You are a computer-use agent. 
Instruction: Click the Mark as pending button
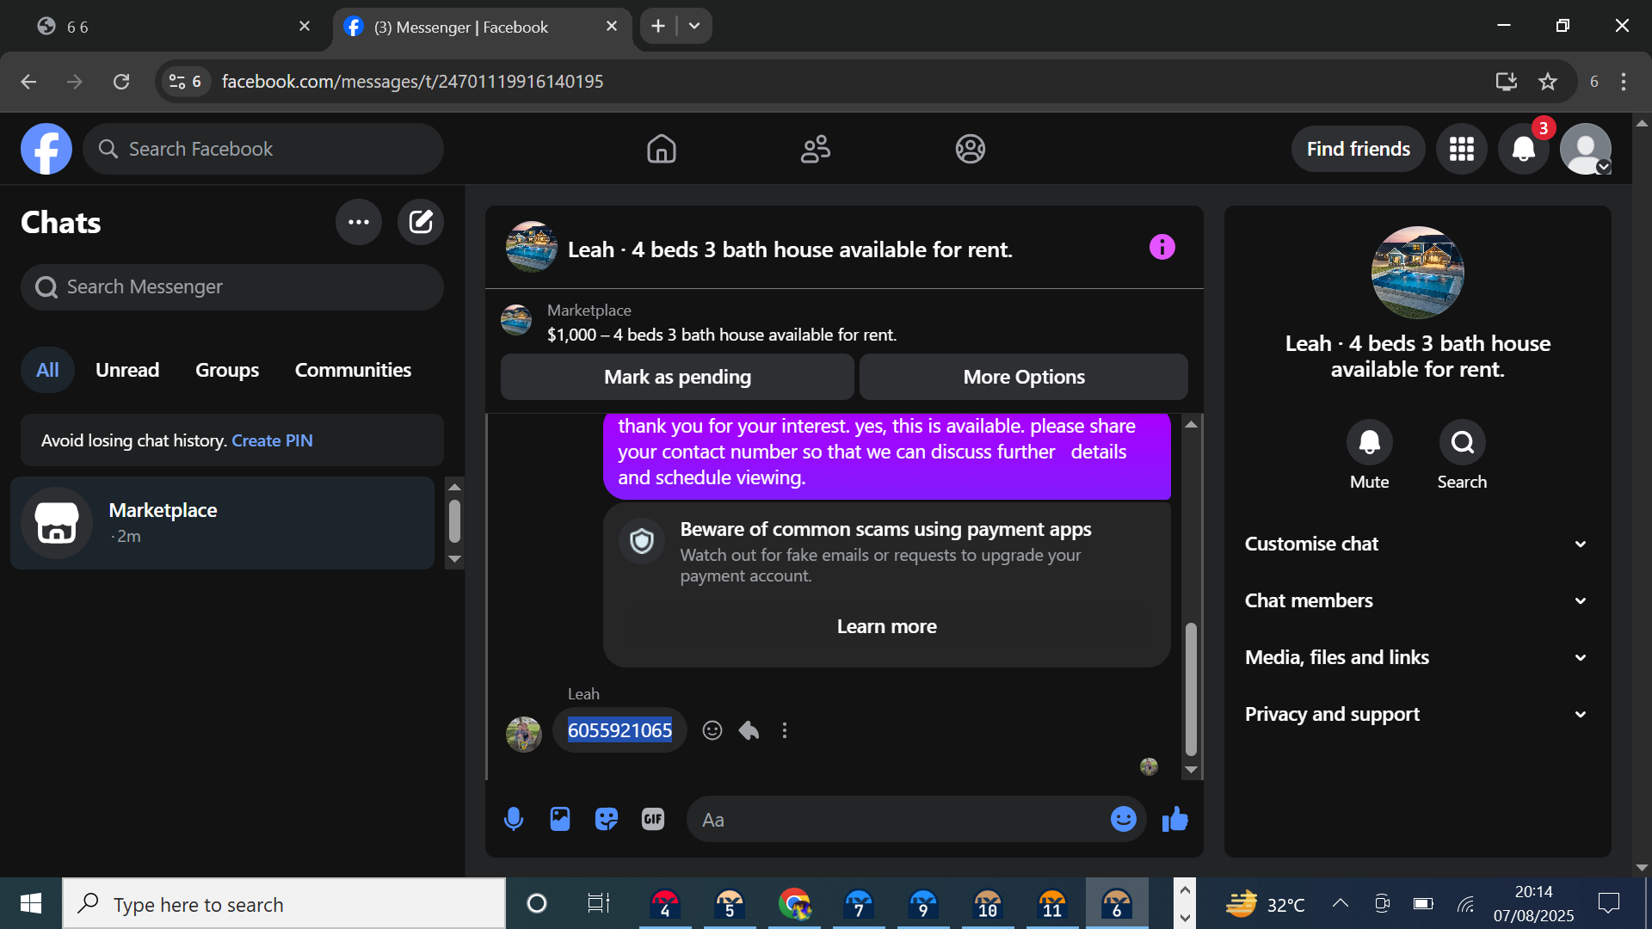(677, 377)
